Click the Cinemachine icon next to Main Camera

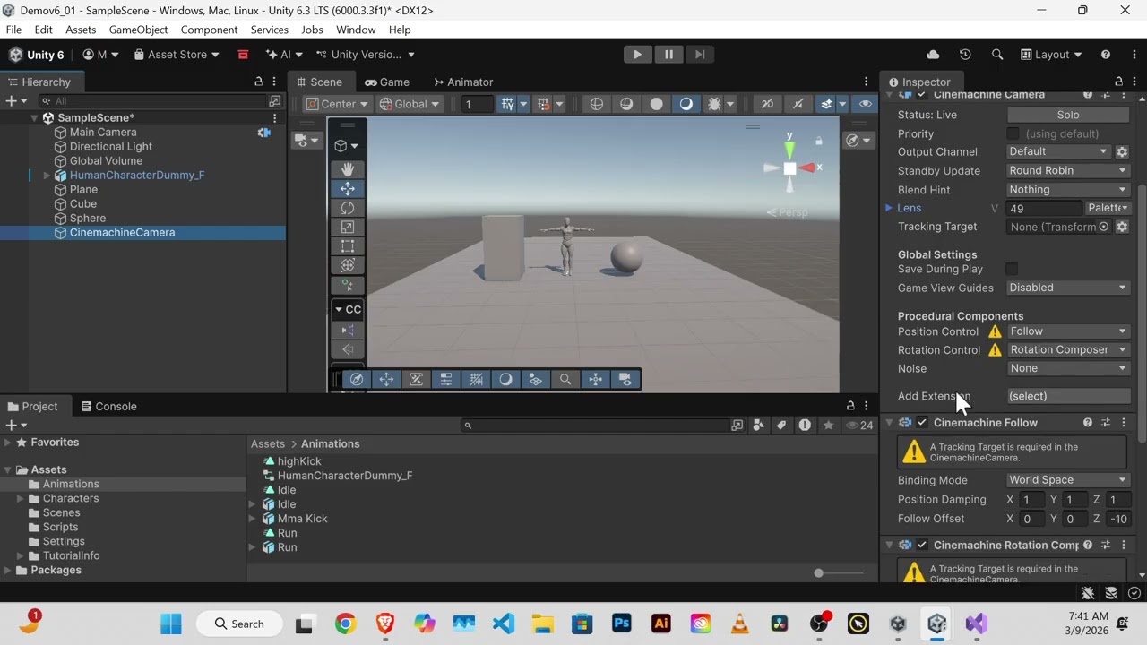263,133
